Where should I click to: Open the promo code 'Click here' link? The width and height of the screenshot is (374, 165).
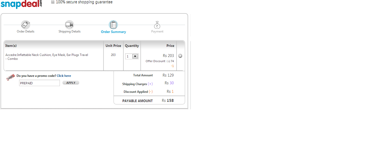(x=64, y=76)
